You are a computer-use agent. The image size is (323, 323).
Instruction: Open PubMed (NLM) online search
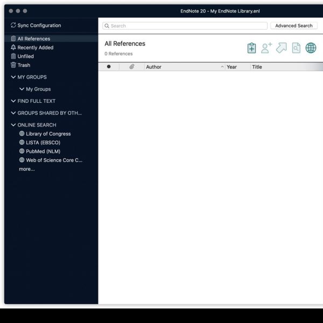[x=43, y=151]
